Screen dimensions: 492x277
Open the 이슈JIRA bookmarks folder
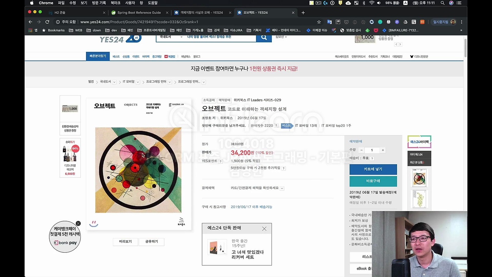233,30
